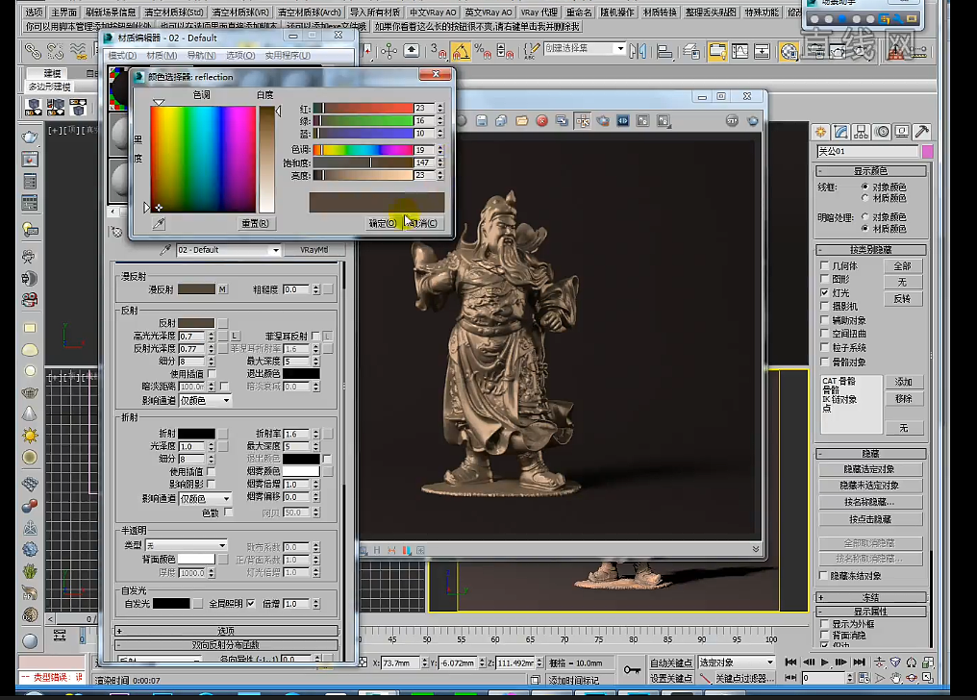Click the 确定(O) button in color selector
Screen dimensions: 977x700
(382, 223)
